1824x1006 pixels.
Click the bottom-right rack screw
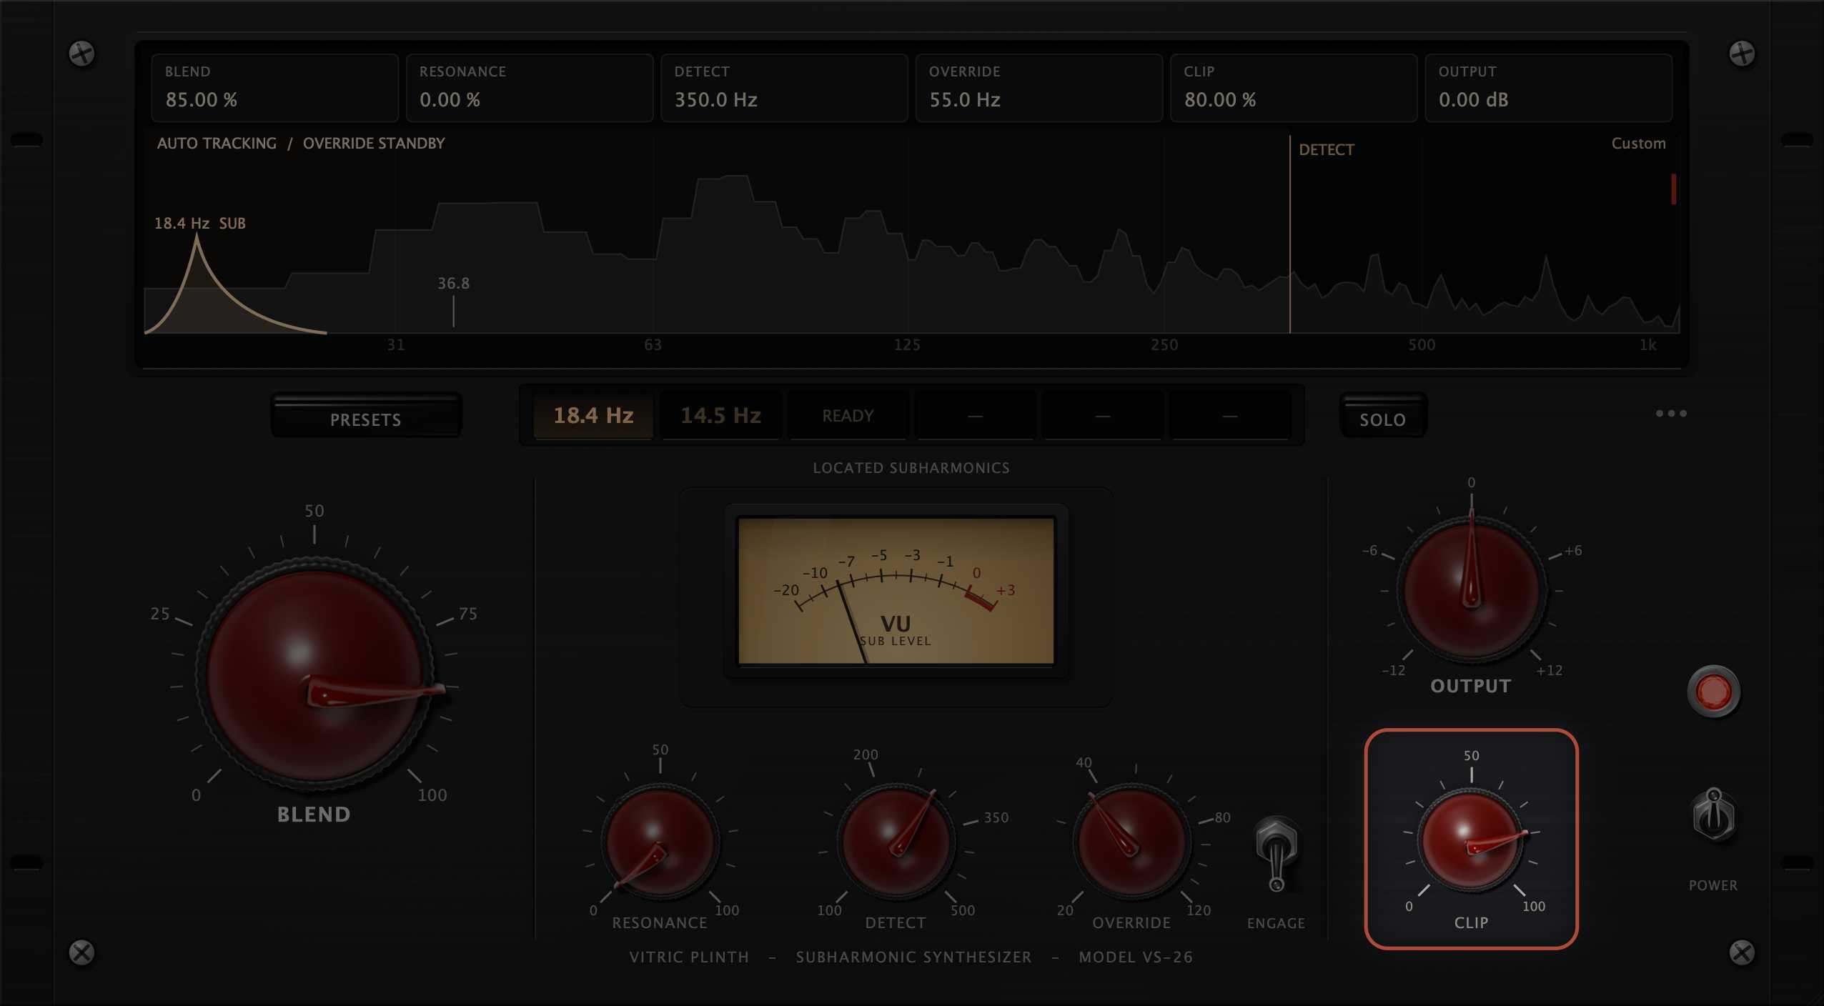pos(1742,952)
